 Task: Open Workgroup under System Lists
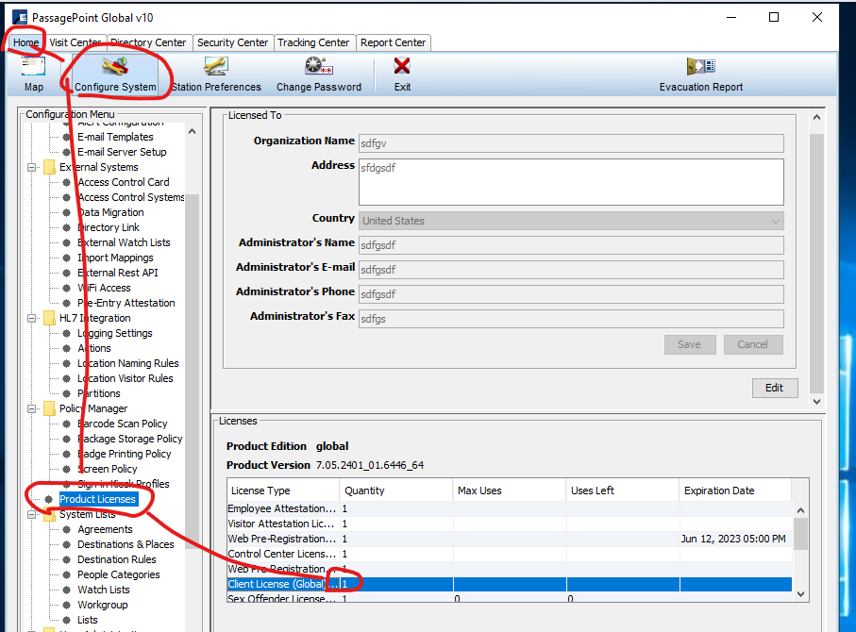103,605
